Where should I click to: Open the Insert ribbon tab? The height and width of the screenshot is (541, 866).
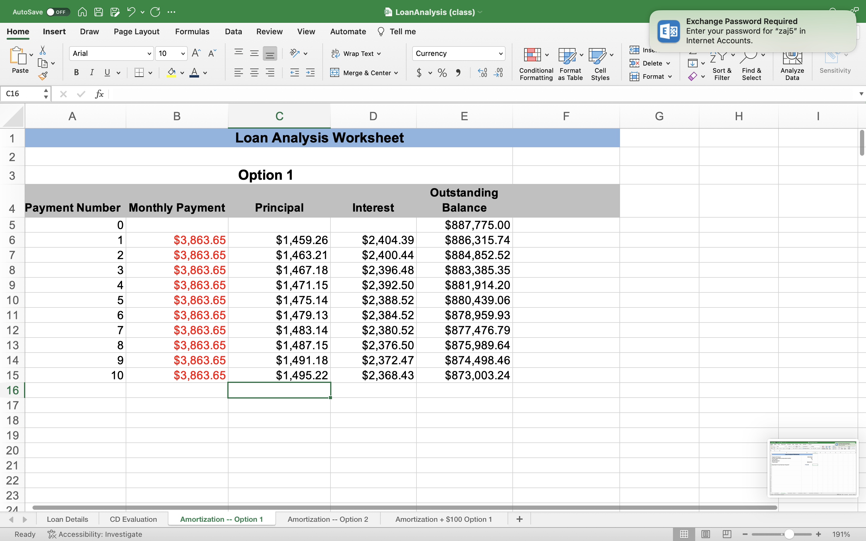click(x=54, y=32)
